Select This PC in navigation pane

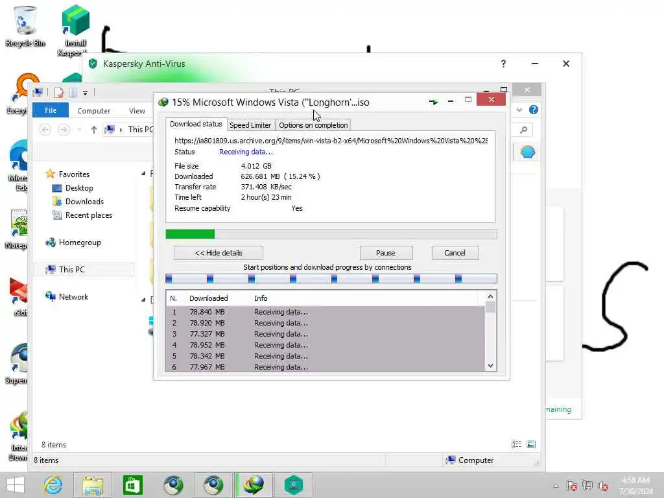84,269
